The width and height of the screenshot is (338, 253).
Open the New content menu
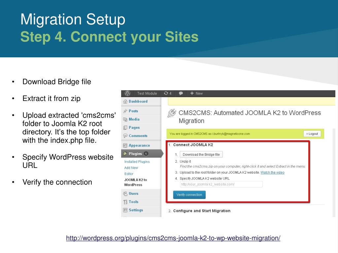click(x=196, y=93)
